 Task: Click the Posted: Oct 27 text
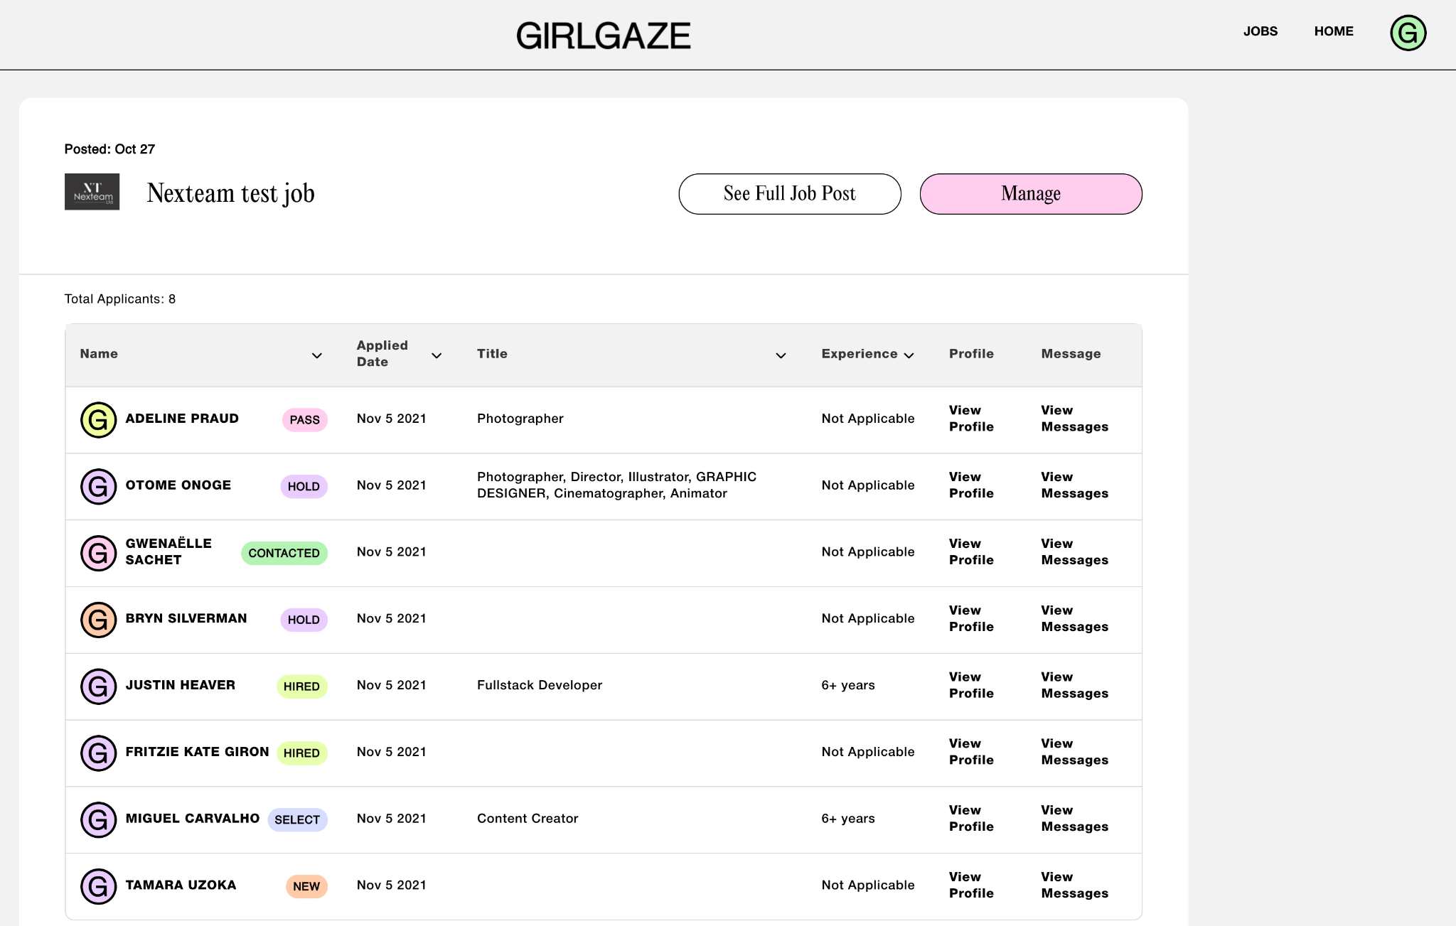point(109,149)
